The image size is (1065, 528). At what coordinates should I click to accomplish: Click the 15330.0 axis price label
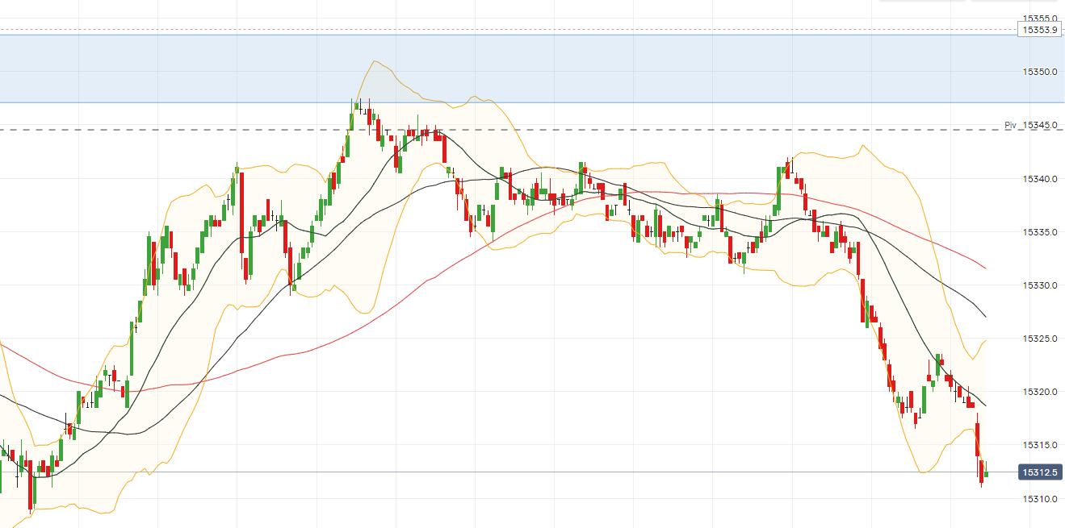(x=1040, y=285)
